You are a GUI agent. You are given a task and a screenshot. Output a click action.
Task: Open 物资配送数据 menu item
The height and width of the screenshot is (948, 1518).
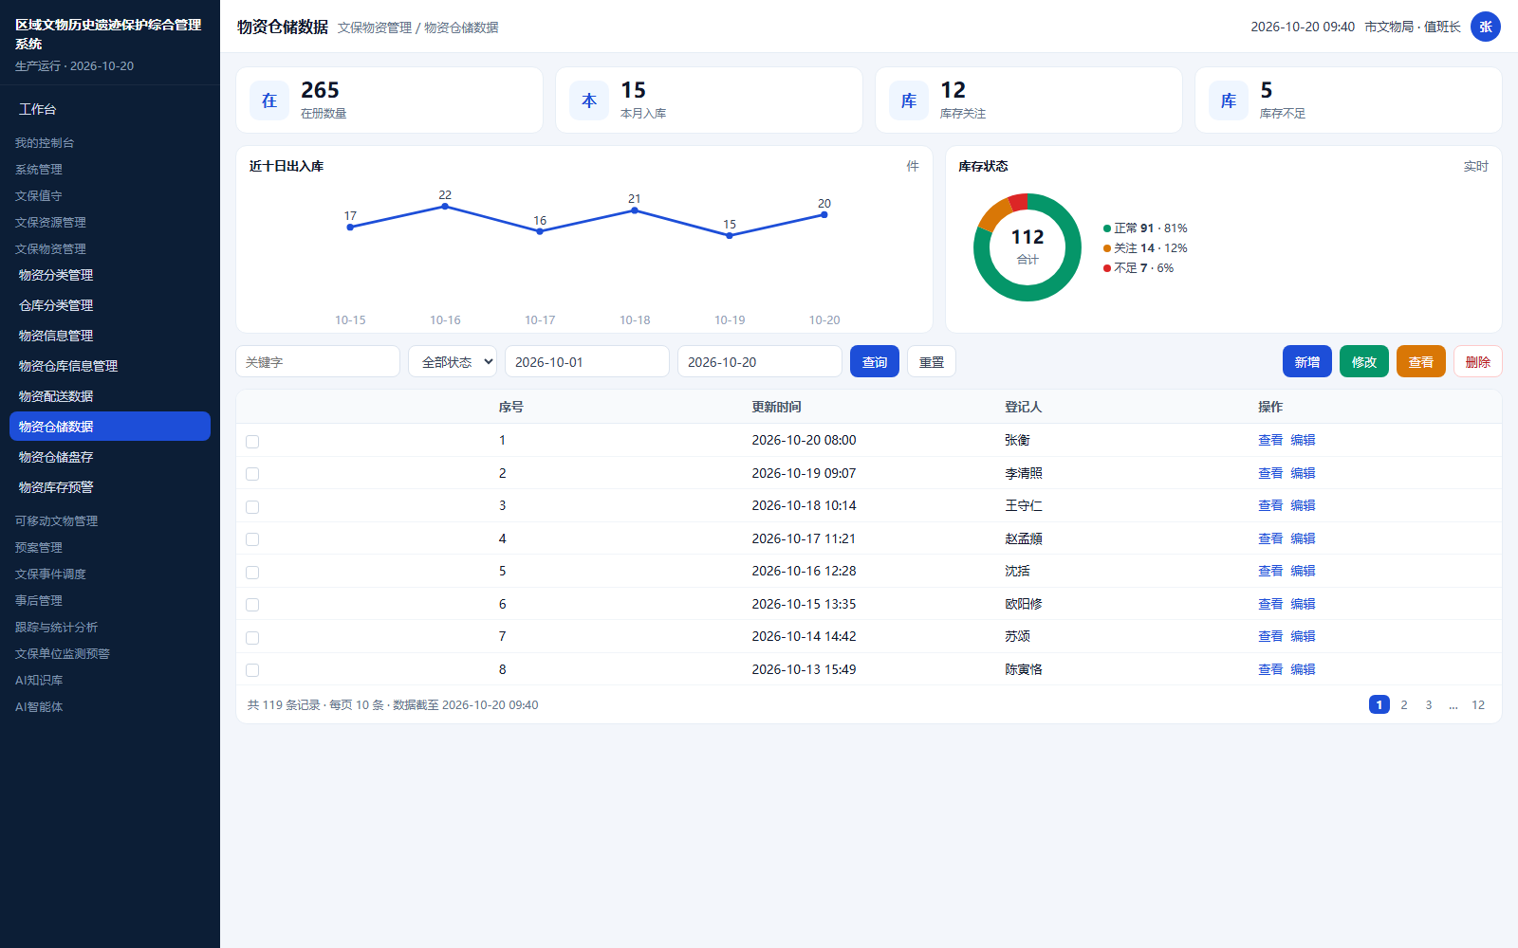pyautogui.click(x=110, y=396)
